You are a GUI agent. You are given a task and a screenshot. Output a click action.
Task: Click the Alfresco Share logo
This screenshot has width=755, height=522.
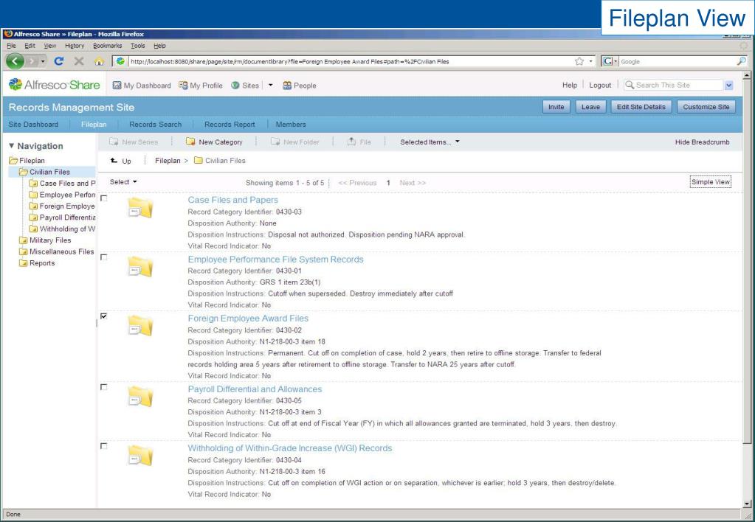click(55, 85)
